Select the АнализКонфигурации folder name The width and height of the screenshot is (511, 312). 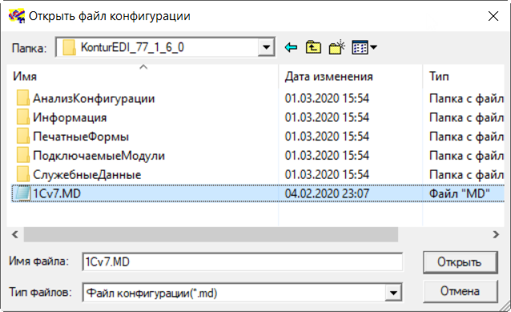coord(94,98)
